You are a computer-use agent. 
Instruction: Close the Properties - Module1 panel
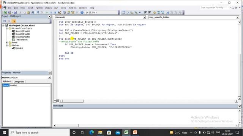tap(50, 73)
